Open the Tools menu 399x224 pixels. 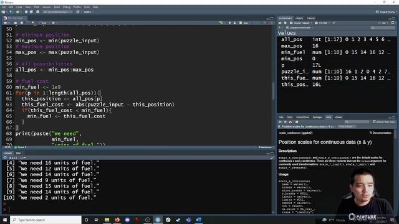pyautogui.click(x=87, y=7)
